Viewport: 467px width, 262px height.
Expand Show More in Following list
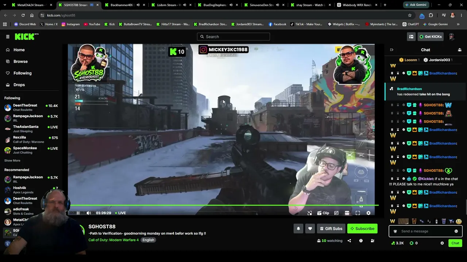tap(12, 160)
